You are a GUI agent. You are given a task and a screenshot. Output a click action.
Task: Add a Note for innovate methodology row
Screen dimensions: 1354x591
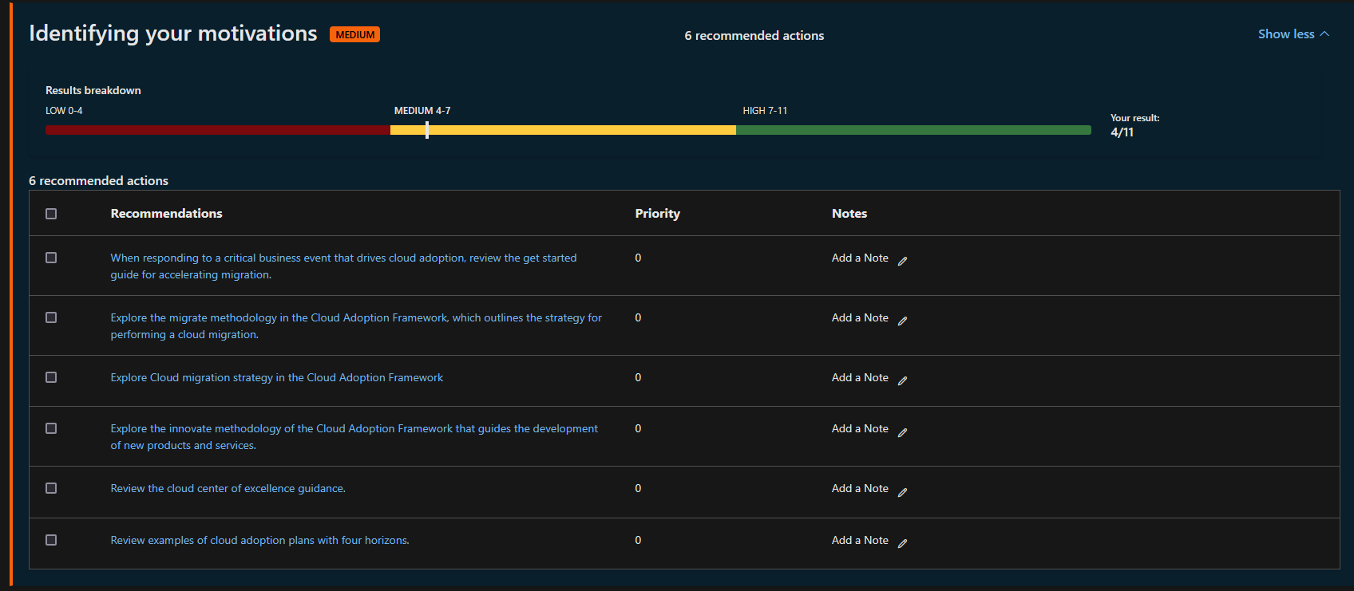pyautogui.click(x=860, y=428)
